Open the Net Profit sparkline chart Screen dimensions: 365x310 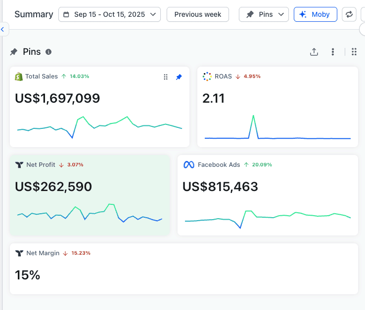pyautogui.click(x=90, y=213)
